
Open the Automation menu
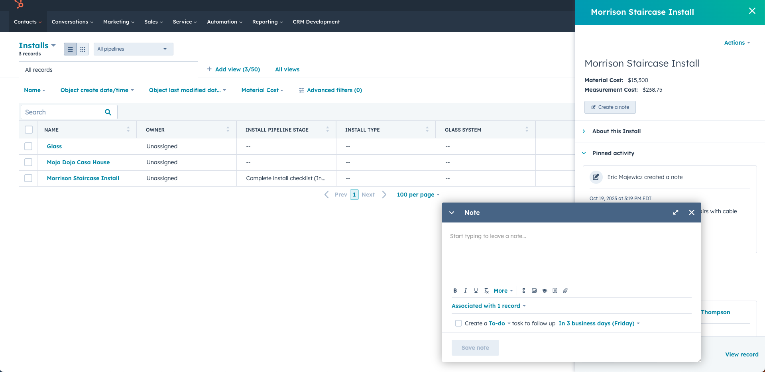[224, 22]
